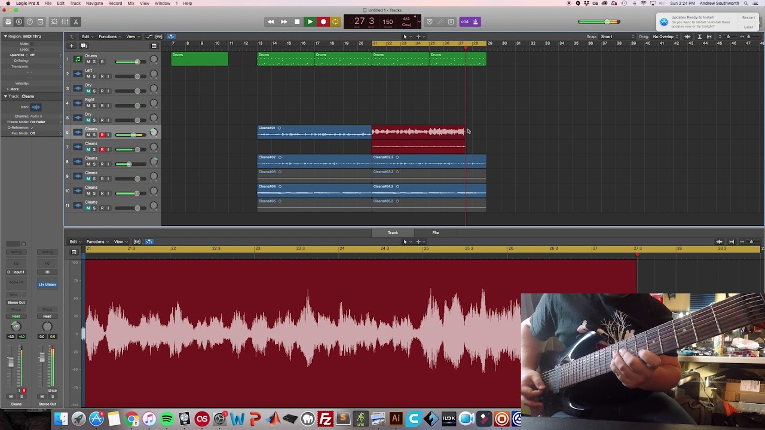Disable record on Cleans track 6

click(102, 135)
